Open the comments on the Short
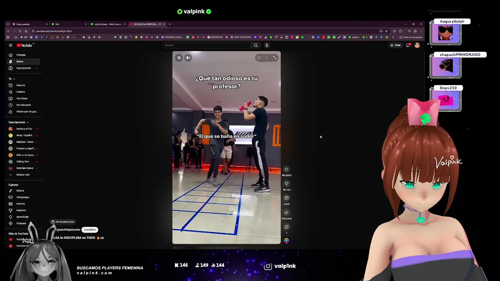 pos(286,198)
